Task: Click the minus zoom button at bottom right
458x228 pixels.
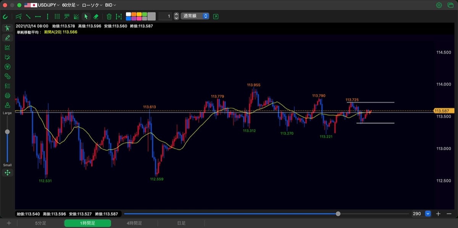Action: click(449, 214)
